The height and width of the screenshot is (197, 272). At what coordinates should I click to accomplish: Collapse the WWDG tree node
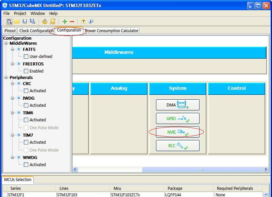pyautogui.click(x=12, y=157)
